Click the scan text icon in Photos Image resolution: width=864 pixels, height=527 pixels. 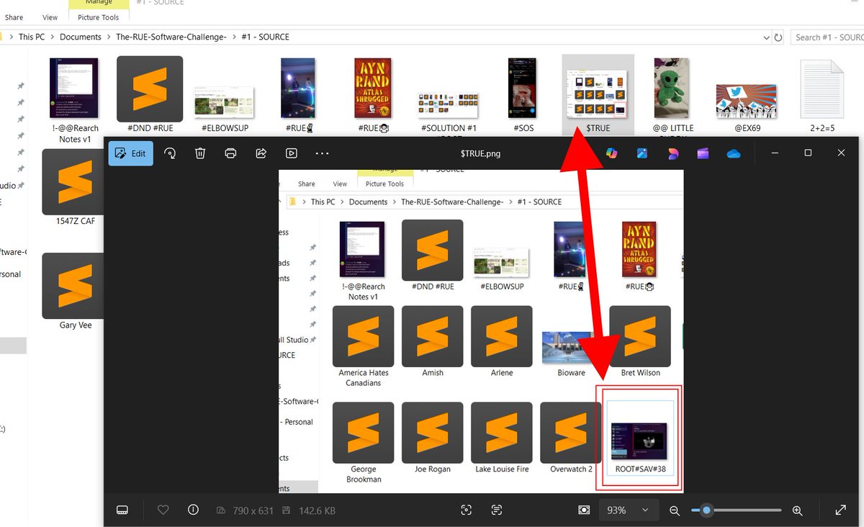point(497,510)
